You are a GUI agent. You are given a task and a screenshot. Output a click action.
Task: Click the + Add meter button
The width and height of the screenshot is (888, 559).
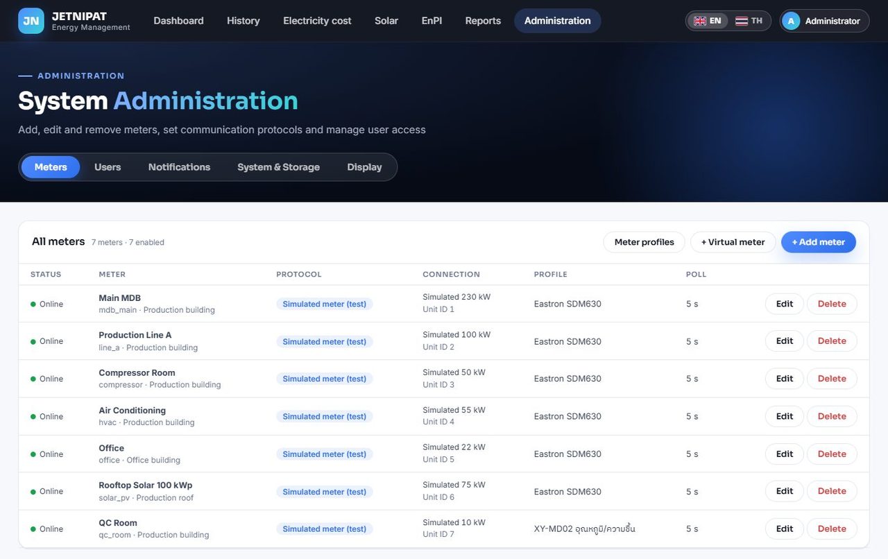pos(819,242)
